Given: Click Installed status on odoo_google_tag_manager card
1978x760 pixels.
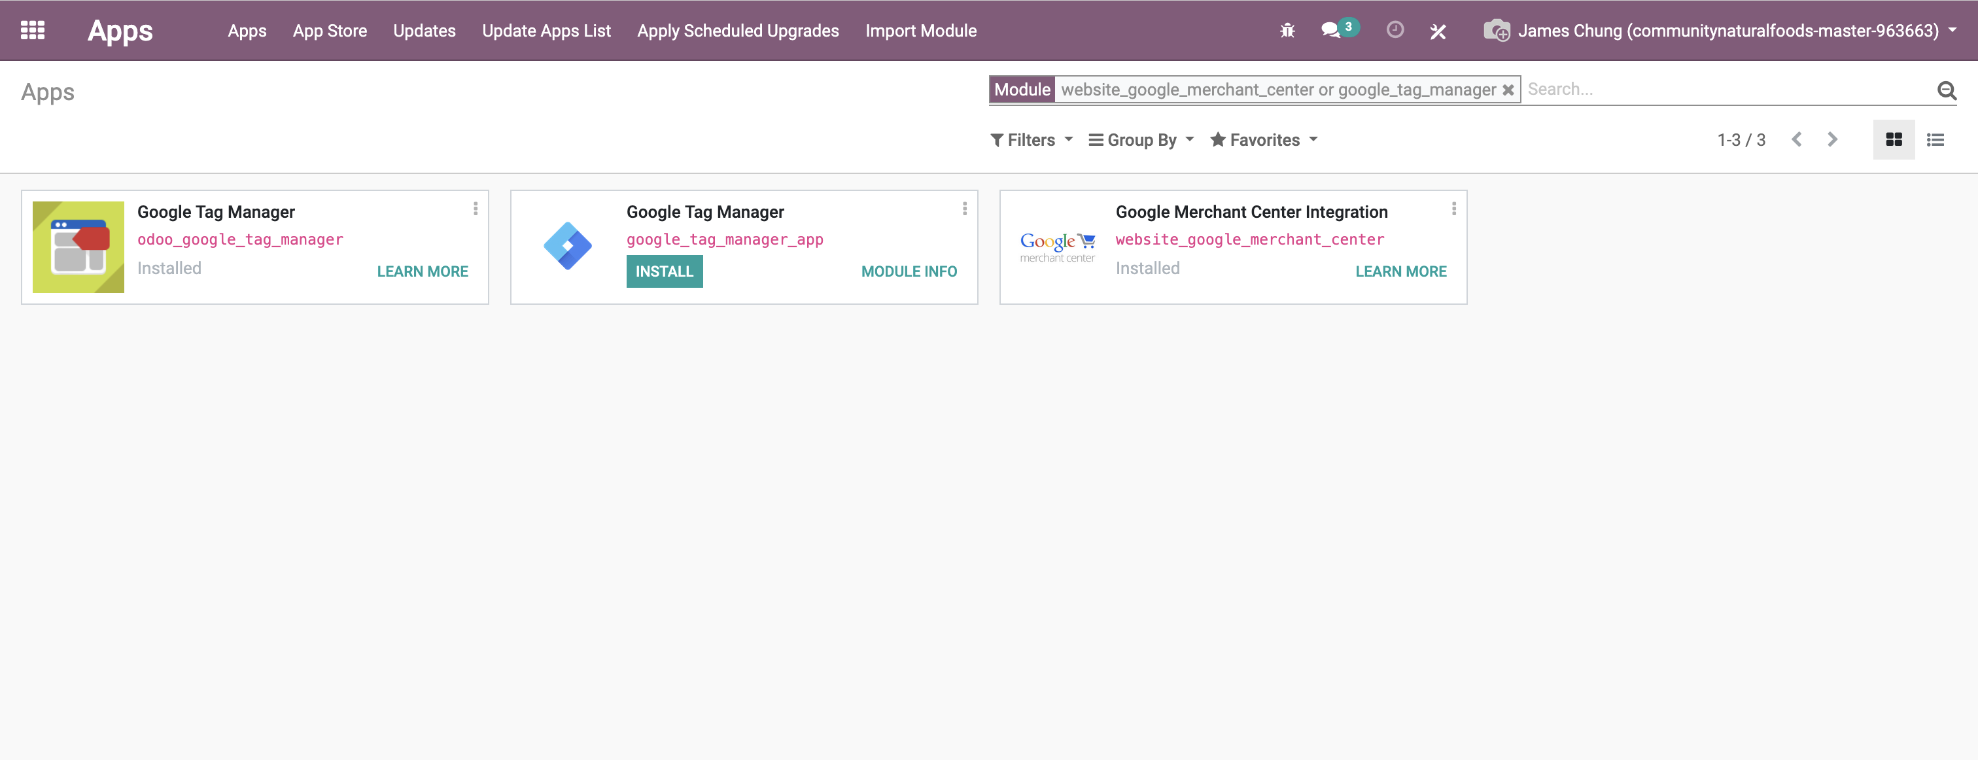Looking at the screenshot, I should point(169,268).
